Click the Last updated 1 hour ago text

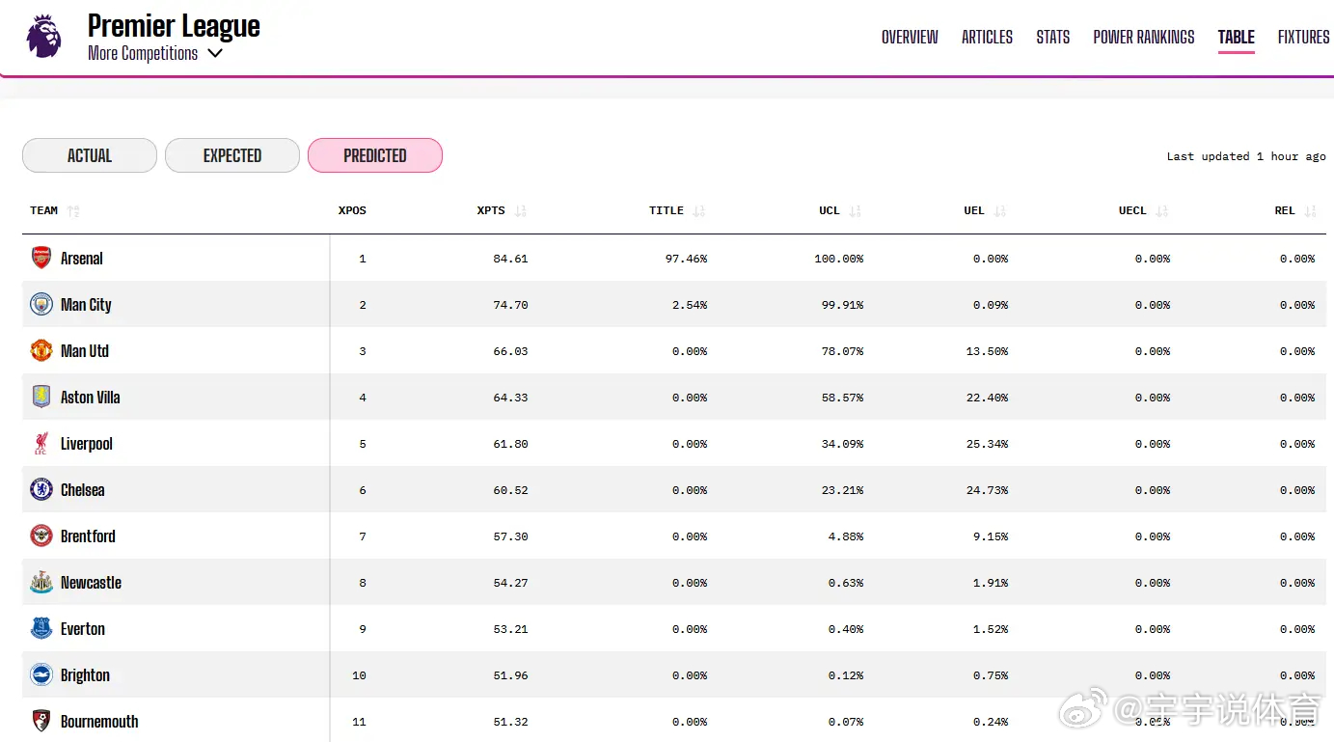pyautogui.click(x=1246, y=156)
